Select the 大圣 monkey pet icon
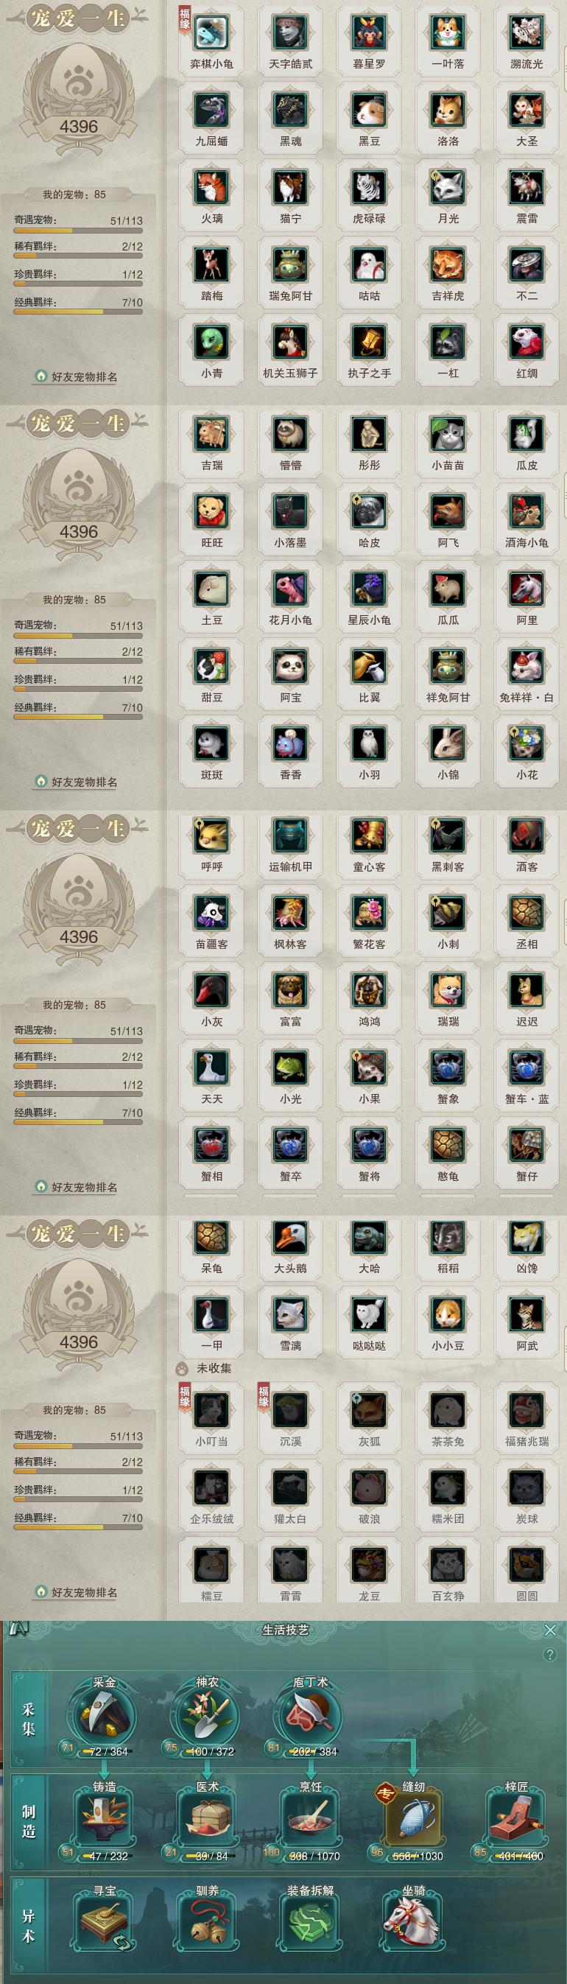The height and width of the screenshot is (1984, 567). pyautogui.click(x=527, y=109)
